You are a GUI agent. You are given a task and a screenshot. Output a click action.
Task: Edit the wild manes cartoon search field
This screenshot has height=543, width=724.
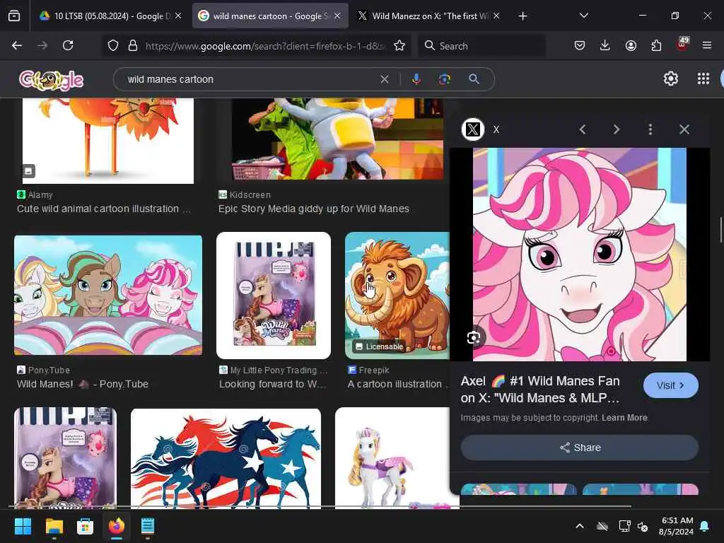click(250, 79)
